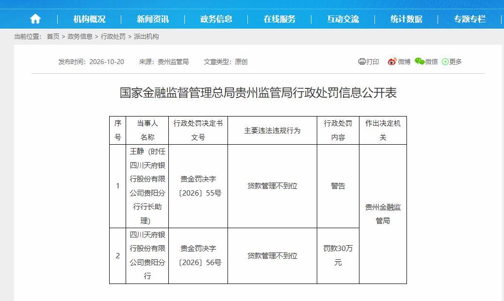504x301 pixels.
Task: Open more sharing options plus icon
Action: click(x=445, y=62)
